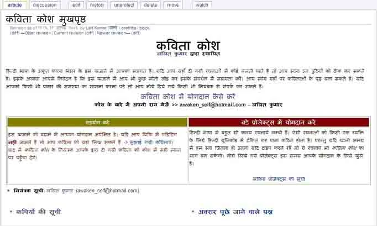Click 'कोश के बारे में अपनी राय भेजें' text
Viewport: 377px width, 226px height.
[x=132, y=105]
